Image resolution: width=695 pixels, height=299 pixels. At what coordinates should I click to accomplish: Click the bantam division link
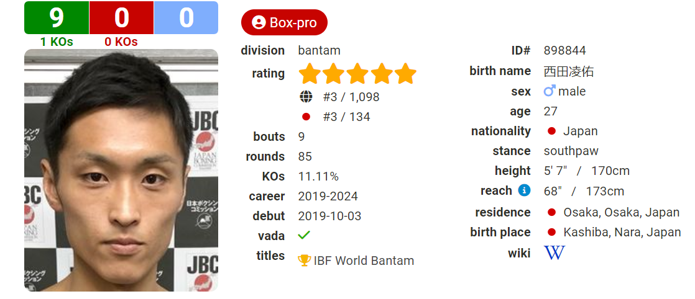click(x=319, y=50)
